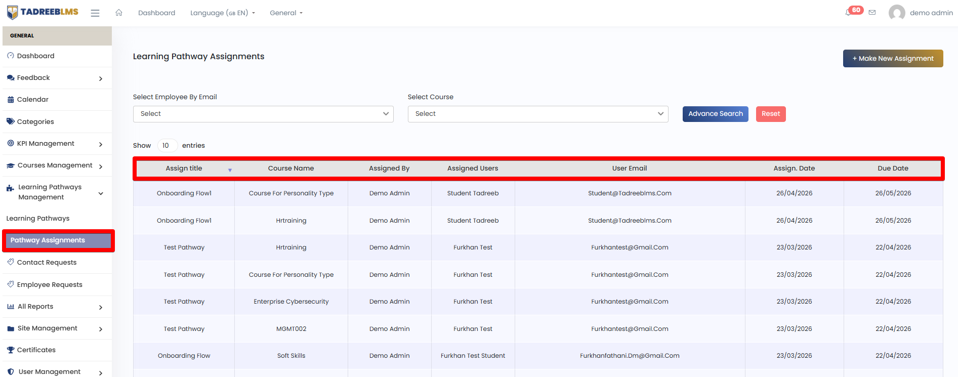958x377 pixels.
Task: Collapse Learning Pathways Management submenu
Action: (x=101, y=193)
